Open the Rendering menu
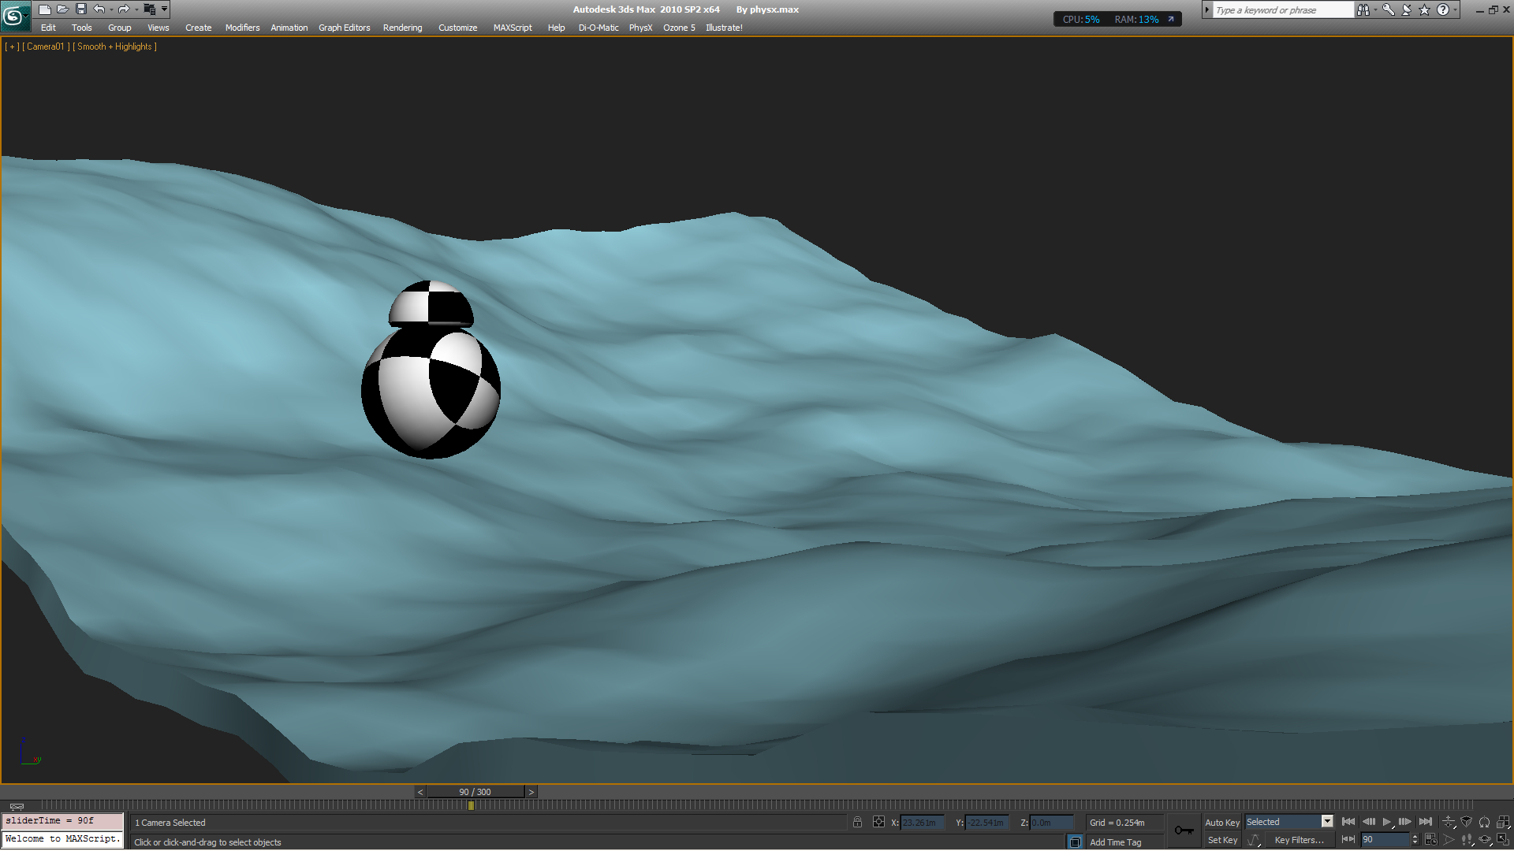The height and width of the screenshot is (851, 1514). pos(402,28)
